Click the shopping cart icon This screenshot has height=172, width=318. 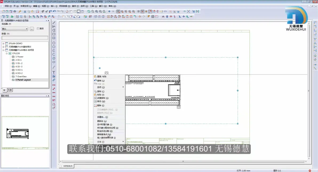(193, 11)
